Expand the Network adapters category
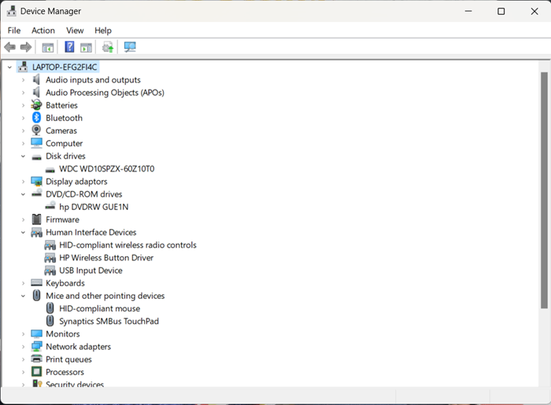This screenshot has width=551, height=405. click(24, 347)
